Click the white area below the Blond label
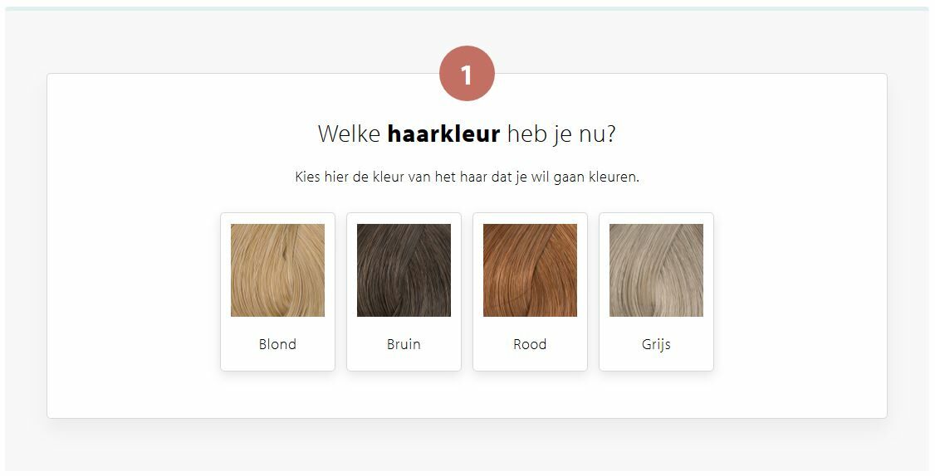The height and width of the screenshot is (476, 935). click(x=278, y=363)
